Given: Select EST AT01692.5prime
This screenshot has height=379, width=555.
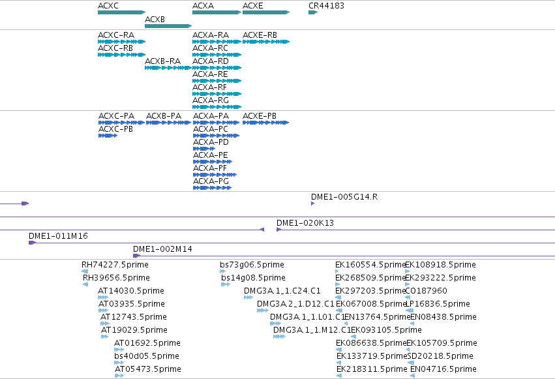Looking at the screenshot, I should (119, 350).
